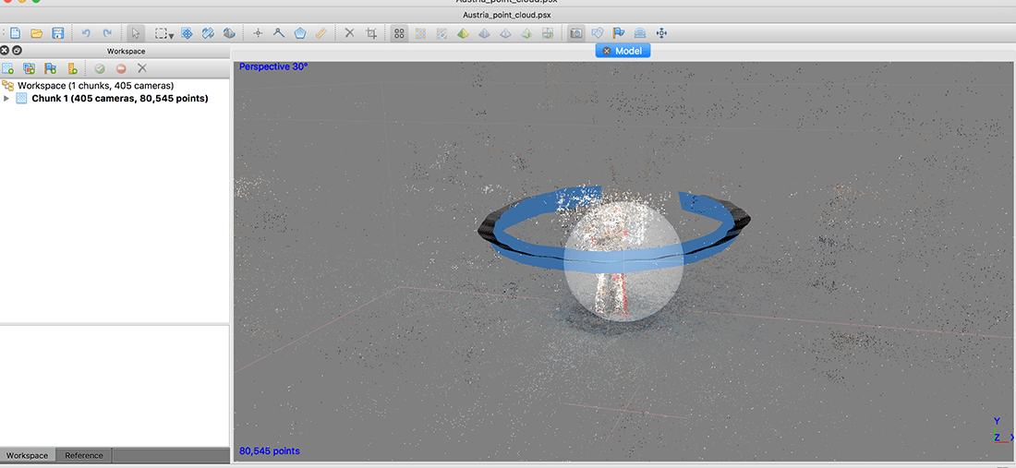Viewport: 1016px width, 468px height.
Task: Activate the Draw Polyline tool
Action: point(279,33)
